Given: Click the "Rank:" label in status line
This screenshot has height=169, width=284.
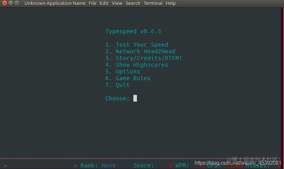Looking at the screenshot, I should (89, 165).
